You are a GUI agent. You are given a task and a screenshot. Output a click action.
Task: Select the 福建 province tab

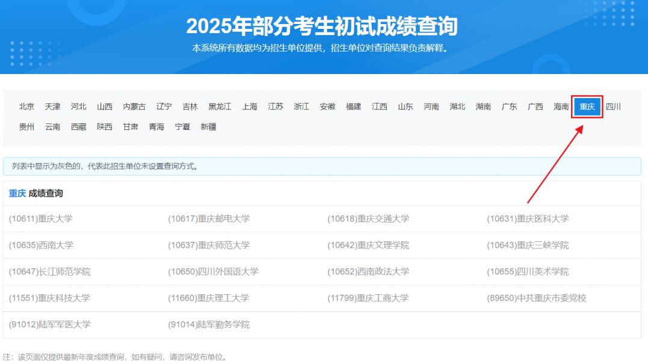(354, 106)
